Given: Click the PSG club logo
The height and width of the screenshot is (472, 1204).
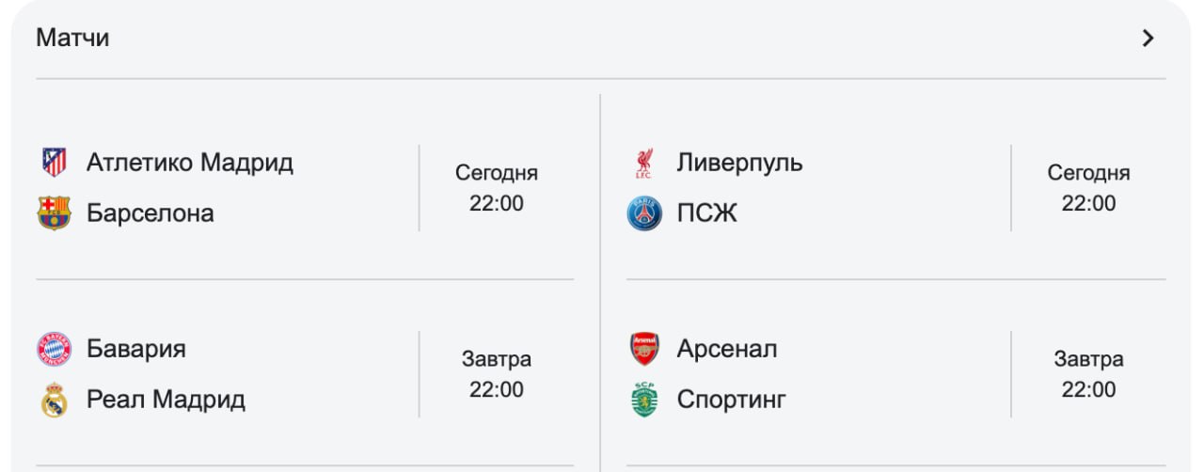Looking at the screenshot, I should [x=644, y=213].
